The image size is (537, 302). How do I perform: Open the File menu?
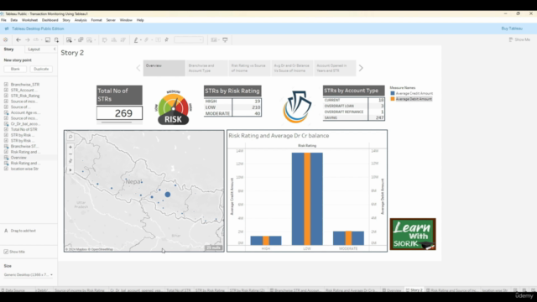pyautogui.click(x=3, y=20)
